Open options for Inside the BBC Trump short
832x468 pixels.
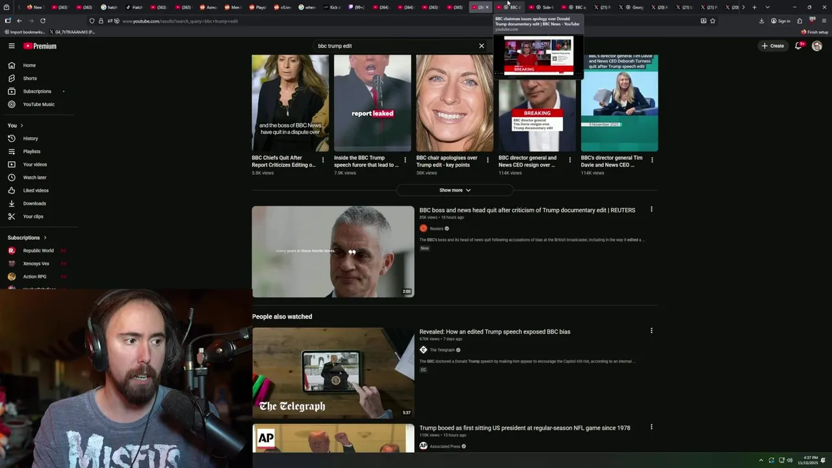coord(405,160)
